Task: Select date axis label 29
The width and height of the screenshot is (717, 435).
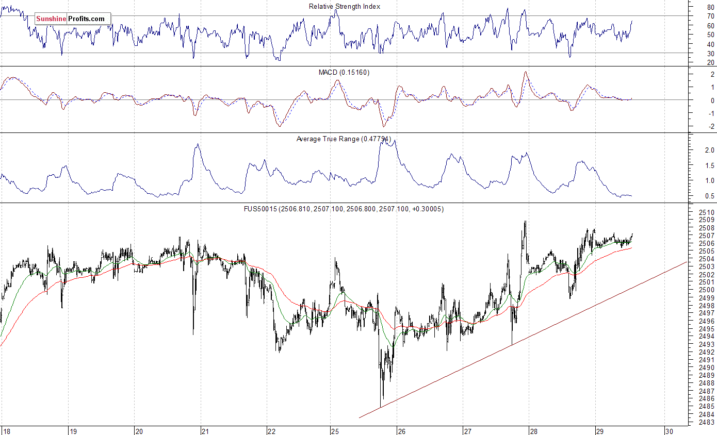Action: click(600, 430)
